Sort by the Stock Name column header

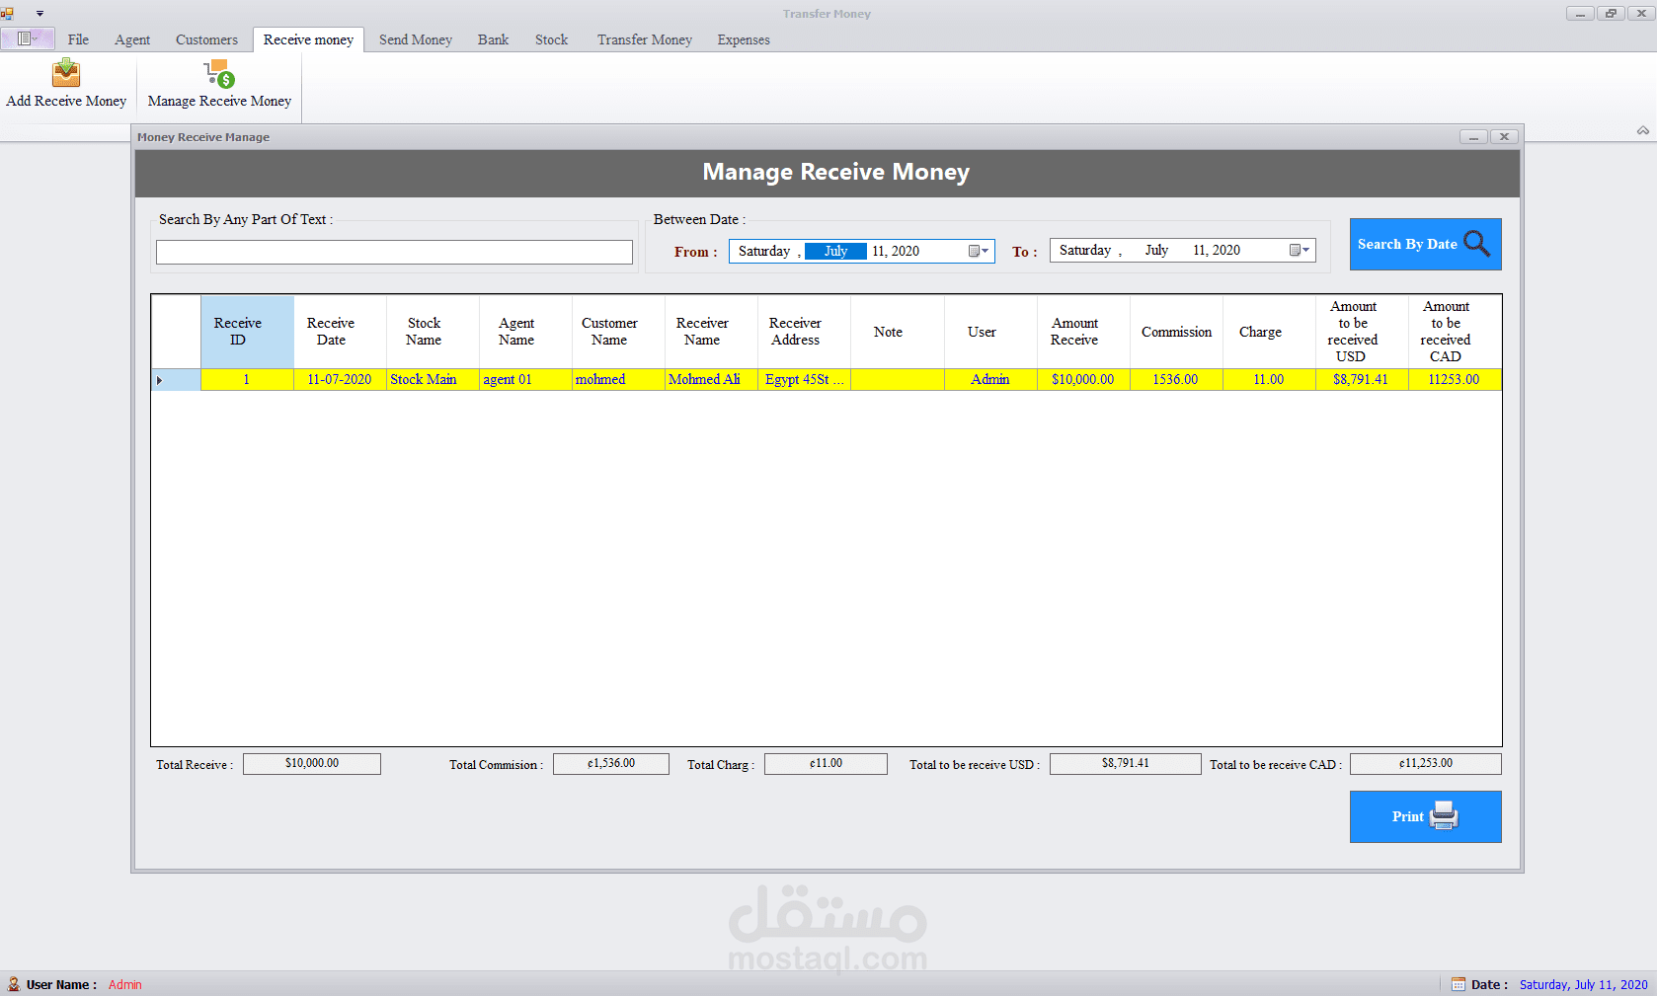tap(433, 332)
